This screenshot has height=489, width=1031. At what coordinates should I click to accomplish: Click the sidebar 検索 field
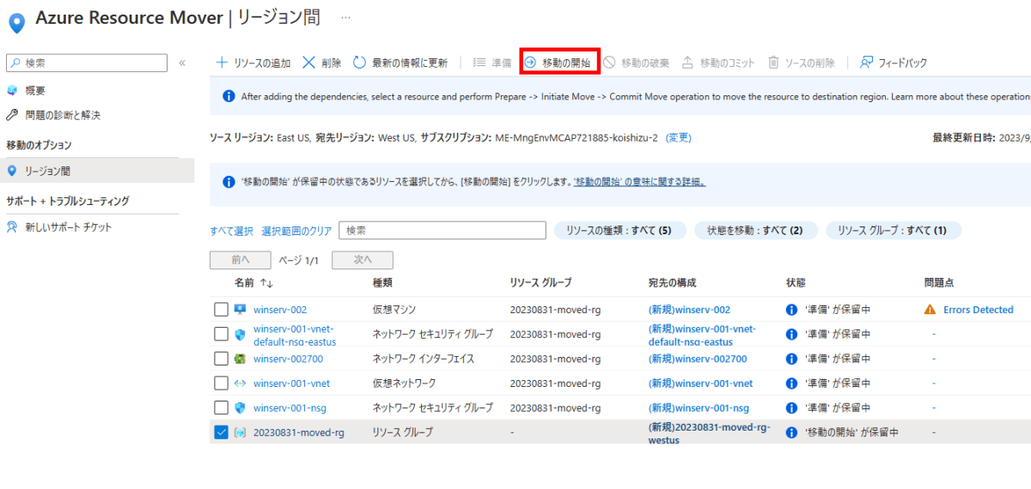pos(87,63)
